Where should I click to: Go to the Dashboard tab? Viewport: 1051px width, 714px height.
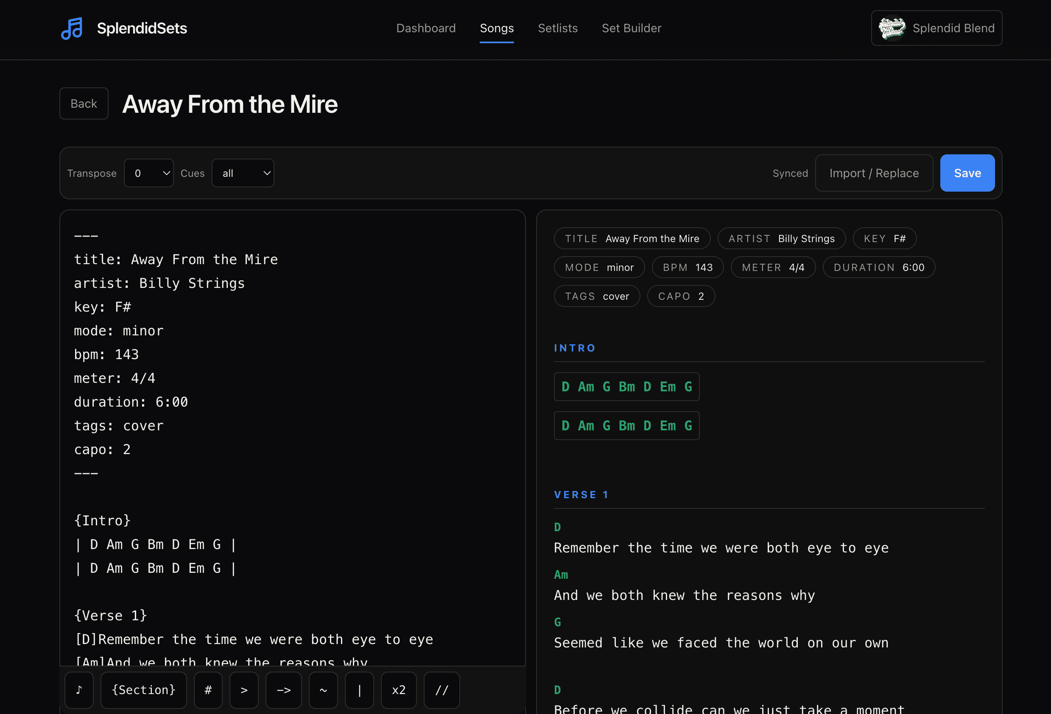(426, 28)
